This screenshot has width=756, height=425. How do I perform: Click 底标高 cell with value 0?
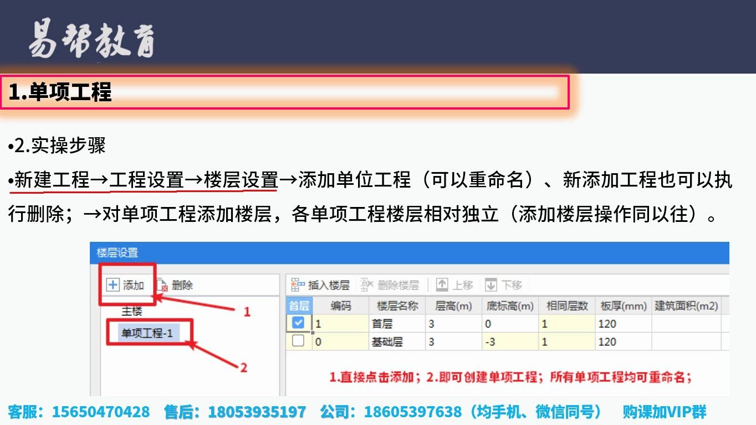pos(510,324)
